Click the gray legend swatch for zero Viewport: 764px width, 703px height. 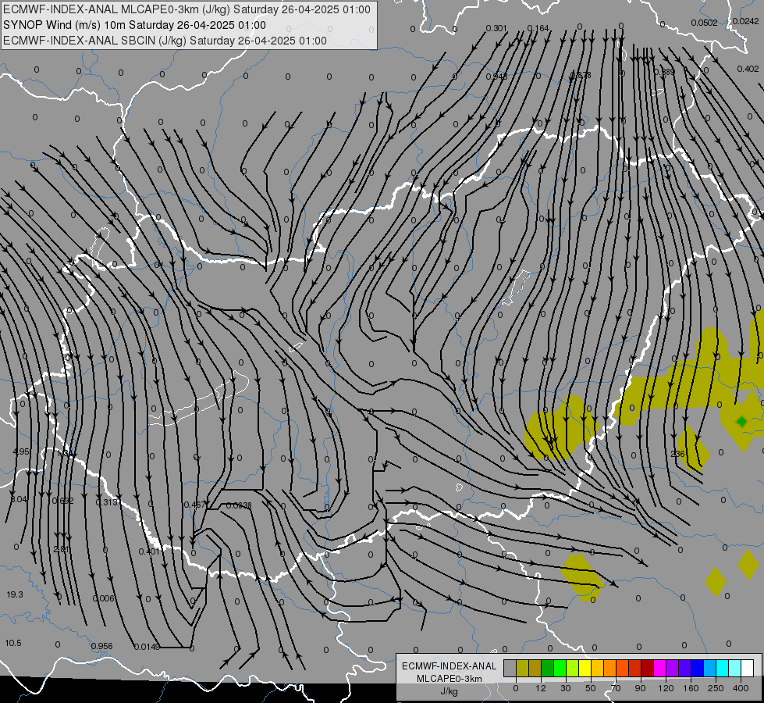point(510,668)
